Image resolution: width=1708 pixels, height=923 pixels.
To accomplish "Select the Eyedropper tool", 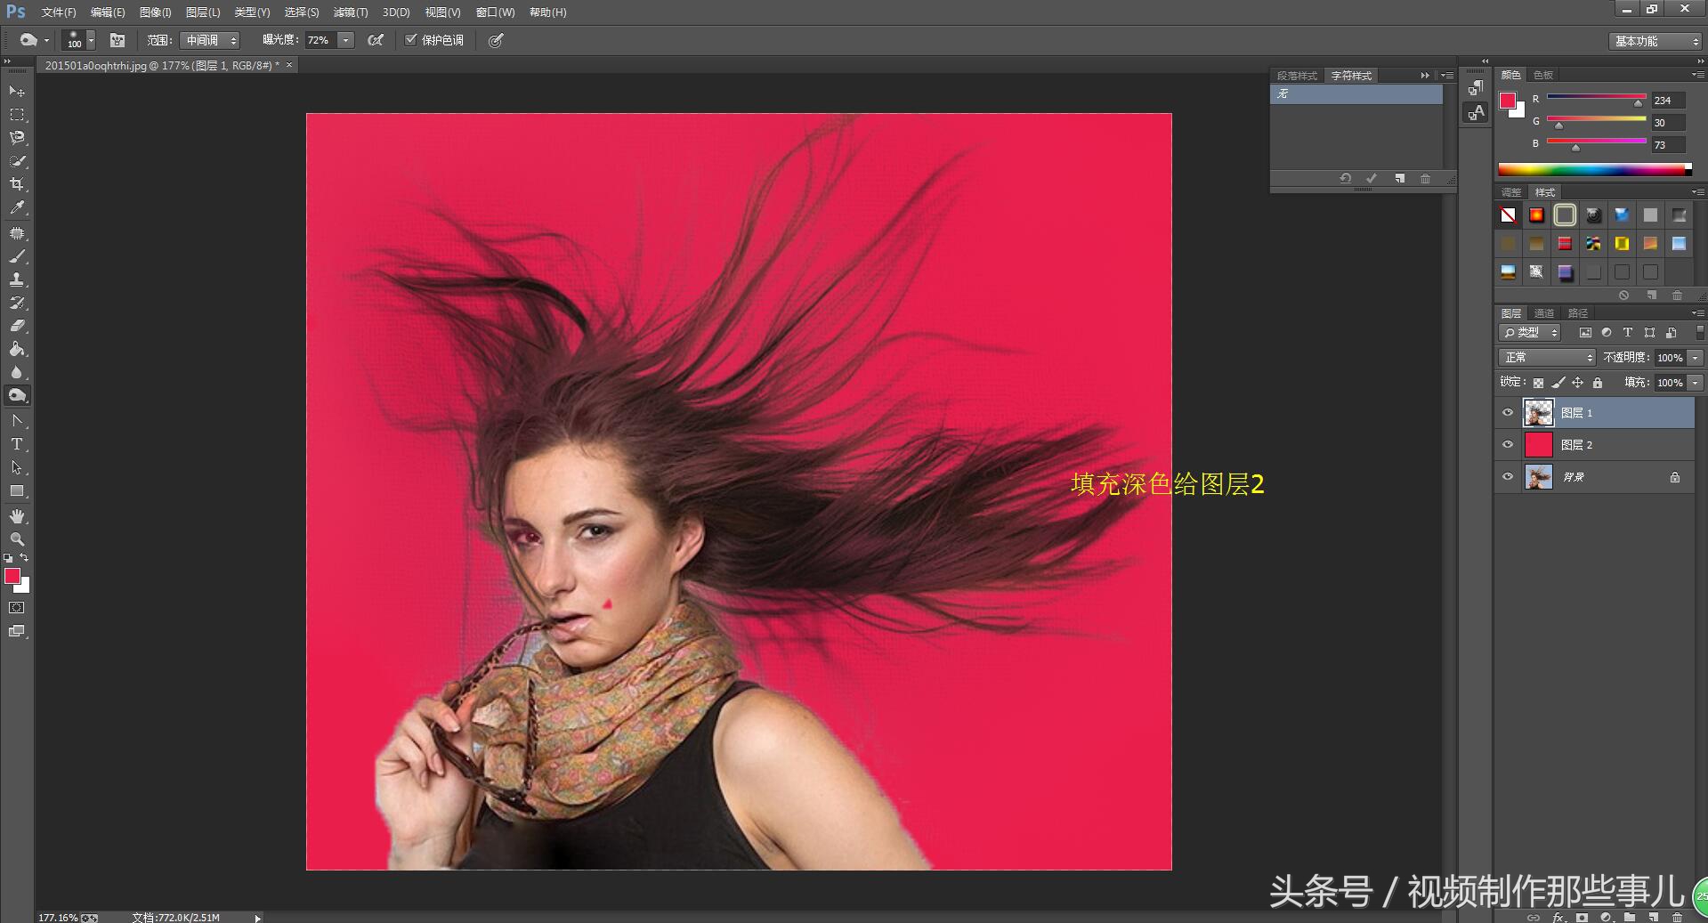I will coord(17,208).
